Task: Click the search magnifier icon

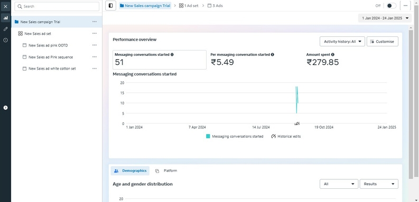Action: coord(20,6)
